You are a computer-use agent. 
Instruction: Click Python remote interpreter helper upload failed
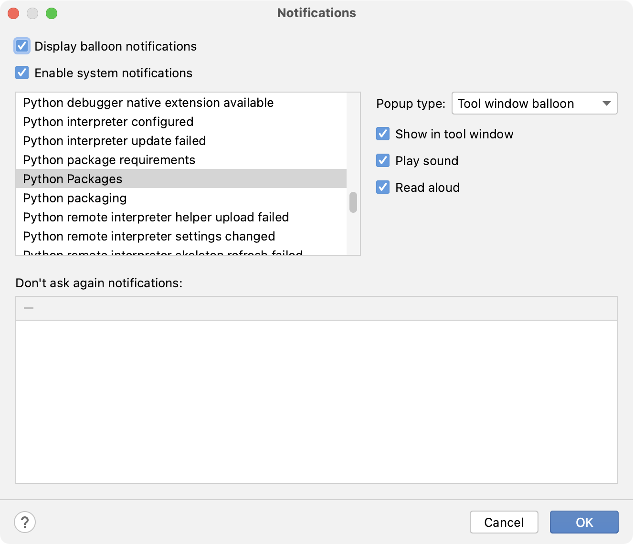(x=156, y=217)
